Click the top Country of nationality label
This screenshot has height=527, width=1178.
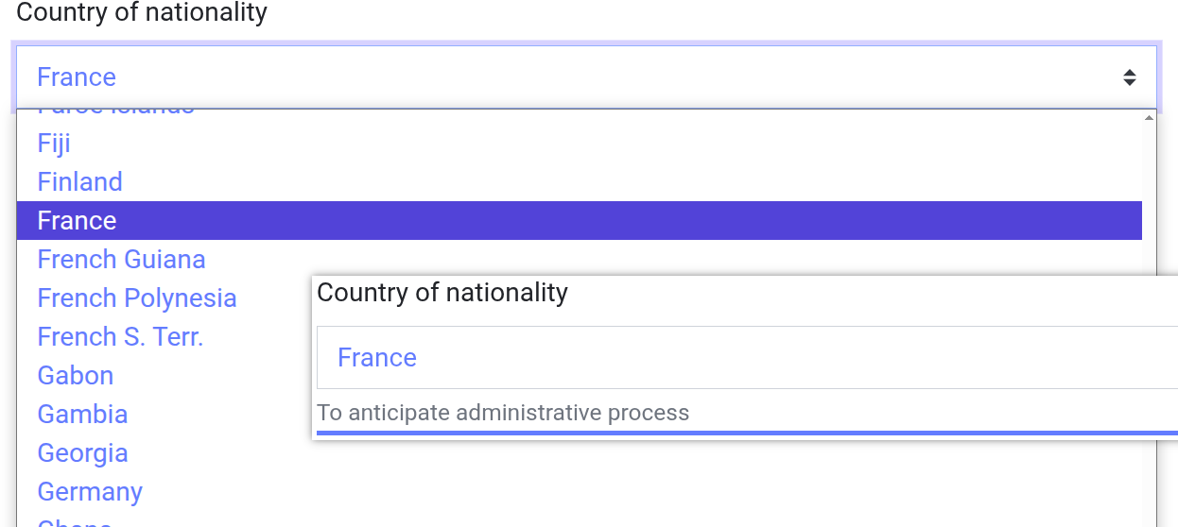click(142, 13)
